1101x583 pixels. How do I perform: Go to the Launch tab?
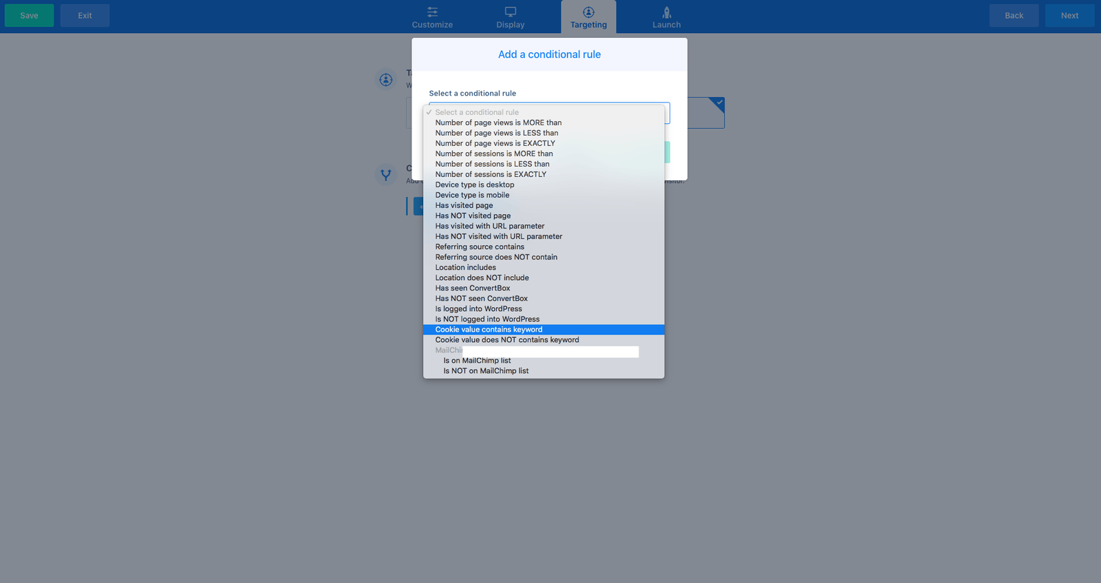[666, 17]
